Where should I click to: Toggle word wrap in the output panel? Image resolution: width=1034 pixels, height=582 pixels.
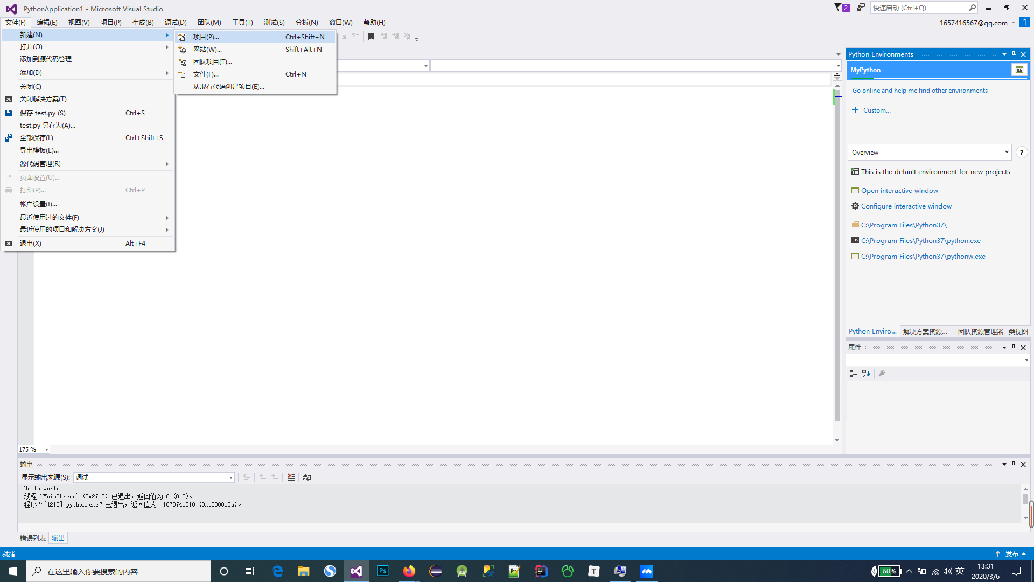307,477
